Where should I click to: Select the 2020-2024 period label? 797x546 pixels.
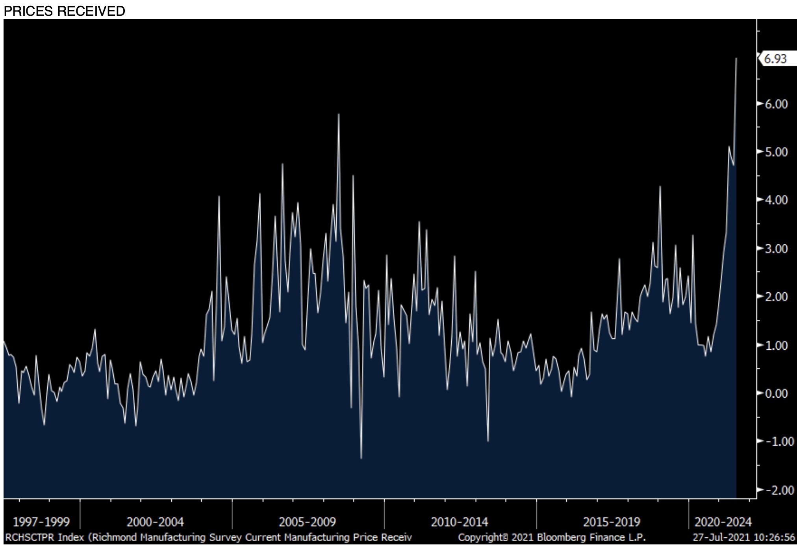(x=723, y=522)
